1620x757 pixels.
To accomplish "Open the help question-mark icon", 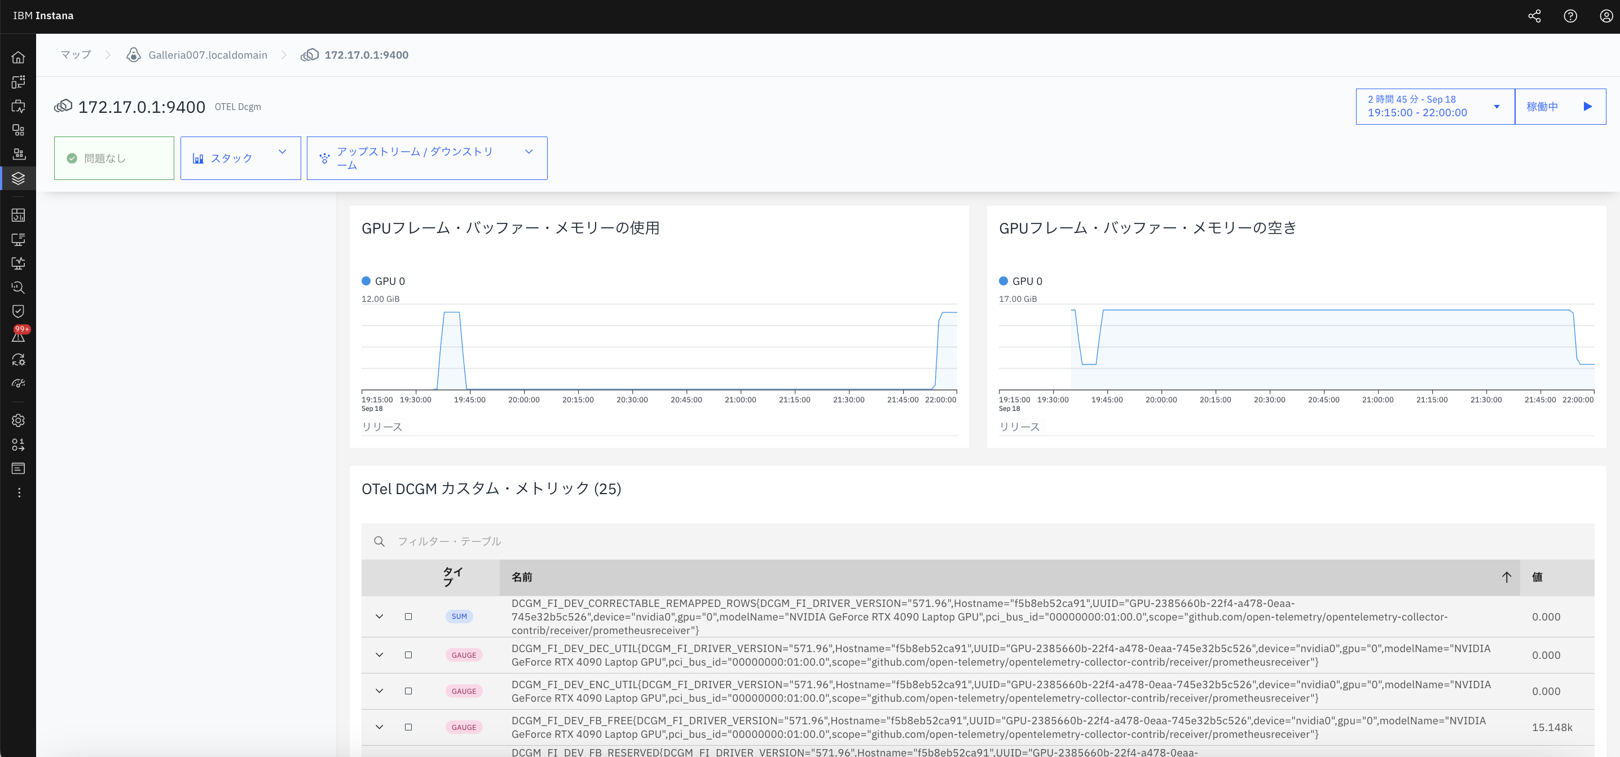I will pyautogui.click(x=1570, y=16).
